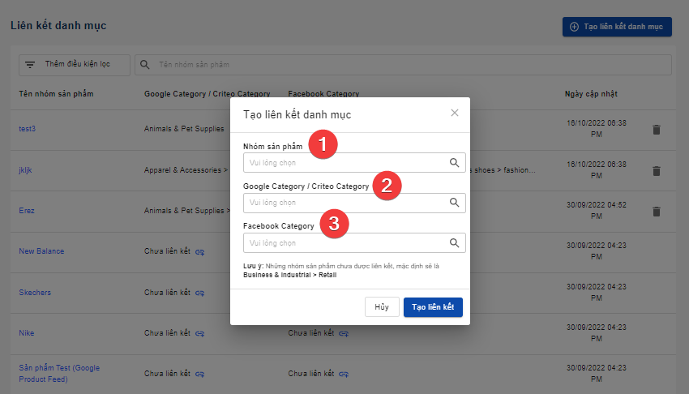The height and width of the screenshot is (394, 689).
Task: Close the Tạo liên kết danh mục dialog
Action: coord(455,113)
